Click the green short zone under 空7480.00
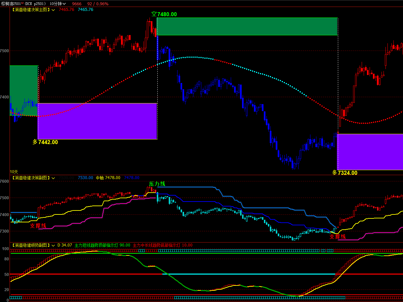The height and width of the screenshot is (302, 403). 247,26
